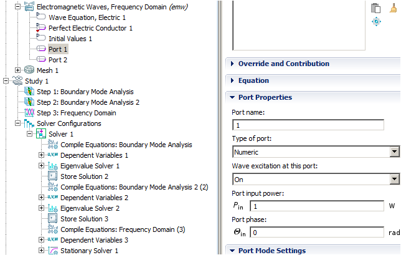This screenshot has height=255, width=401.
Task: Click the Study 1 node icon
Action: tap(17, 81)
